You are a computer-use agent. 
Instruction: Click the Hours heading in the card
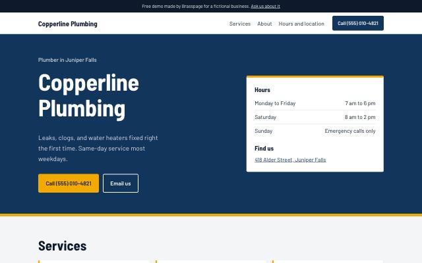(x=262, y=90)
